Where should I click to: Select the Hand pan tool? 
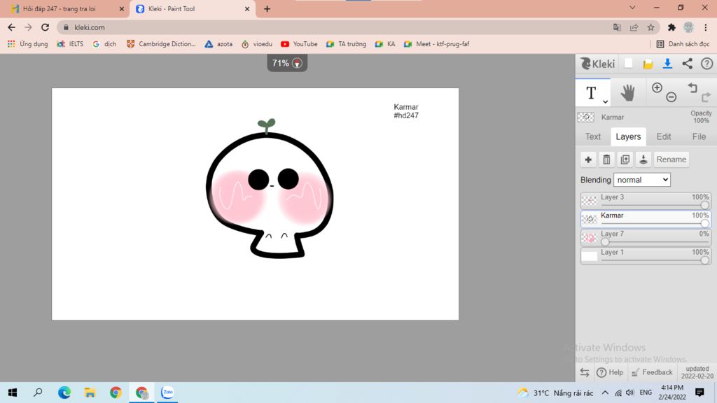pos(628,93)
